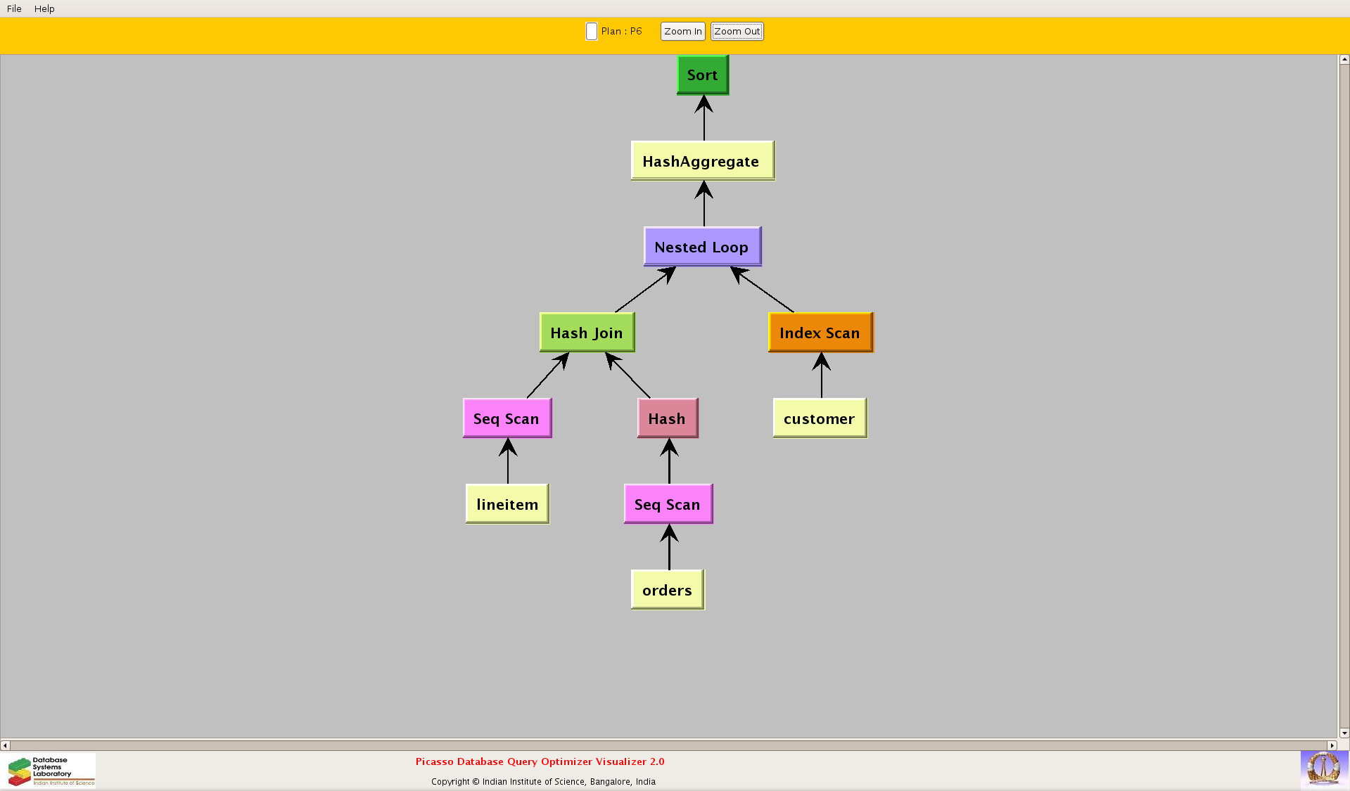
Task: Click the Nested Loop operator node
Action: [x=701, y=247]
